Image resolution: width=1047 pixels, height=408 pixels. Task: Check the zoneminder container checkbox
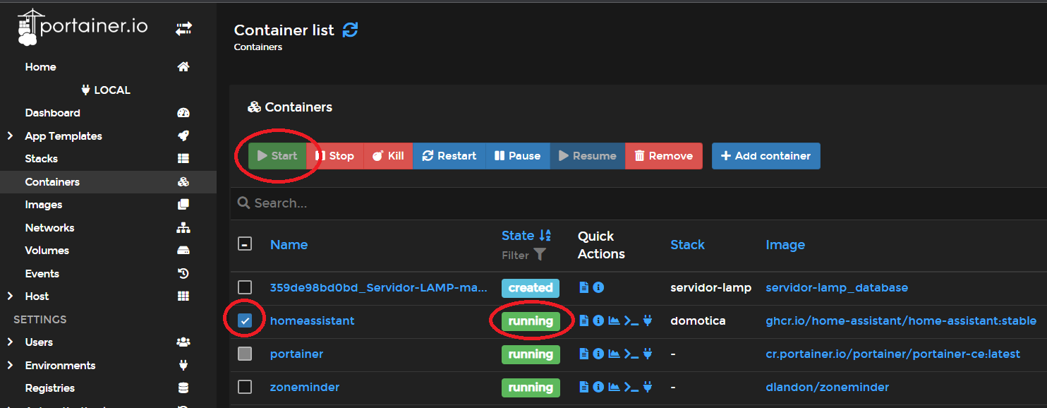pyautogui.click(x=245, y=387)
